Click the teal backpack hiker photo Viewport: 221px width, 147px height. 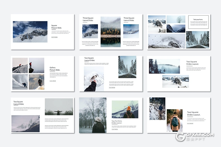175,121
